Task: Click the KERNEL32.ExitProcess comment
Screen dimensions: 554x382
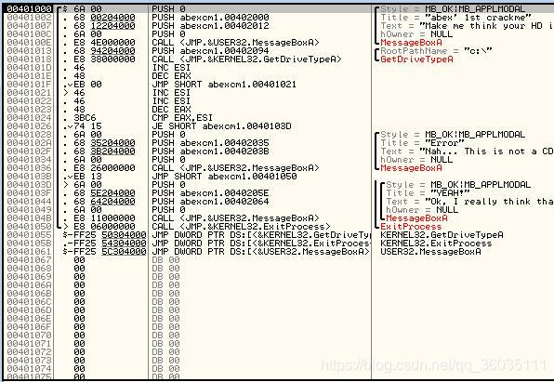Action: [436, 244]
